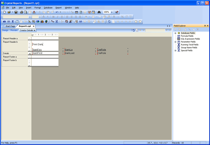210x145 pixels.
Task: Select the Print Date field object
Action: (38, 44)
